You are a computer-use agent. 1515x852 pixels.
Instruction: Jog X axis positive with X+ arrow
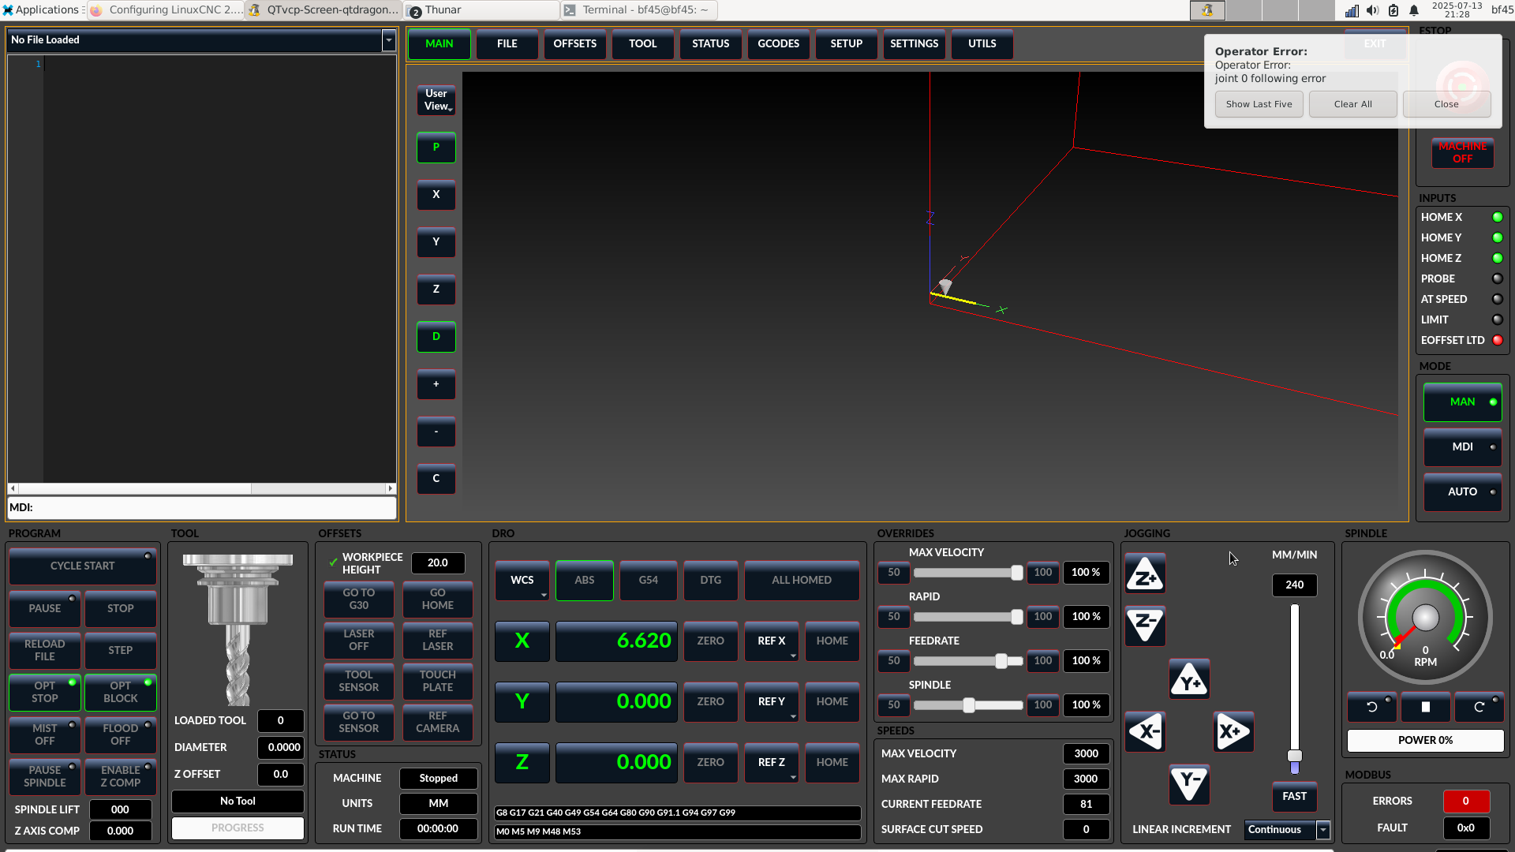[1233, 731]
